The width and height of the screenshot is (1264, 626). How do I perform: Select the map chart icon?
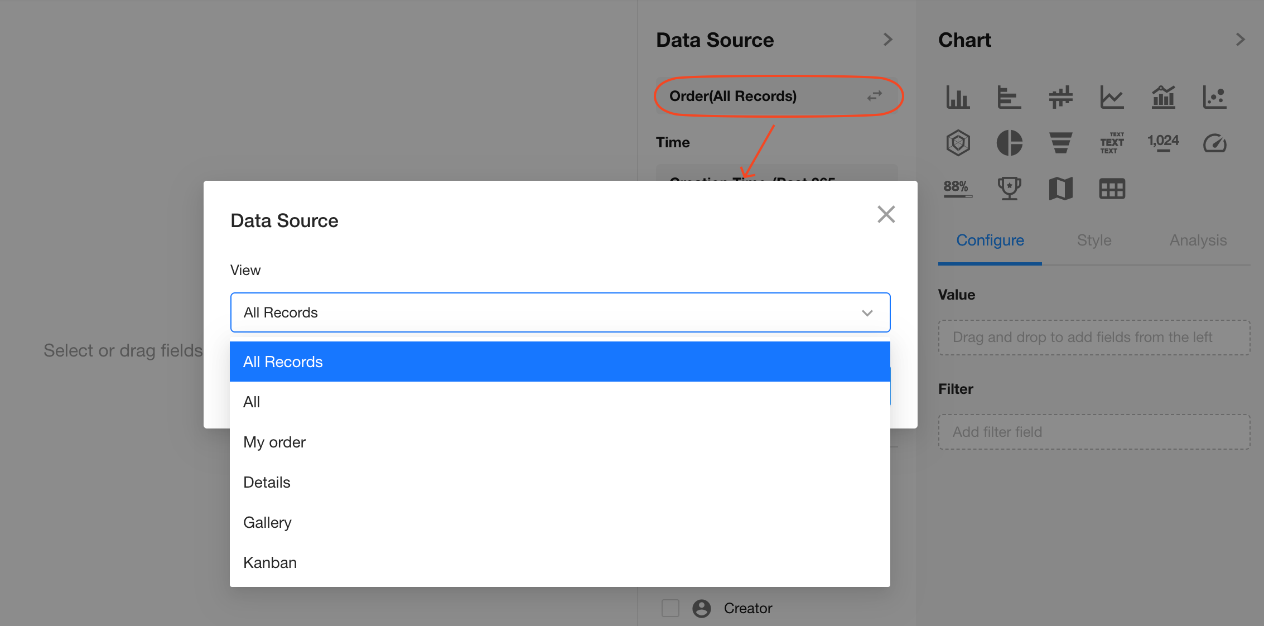coord(1060,189)
